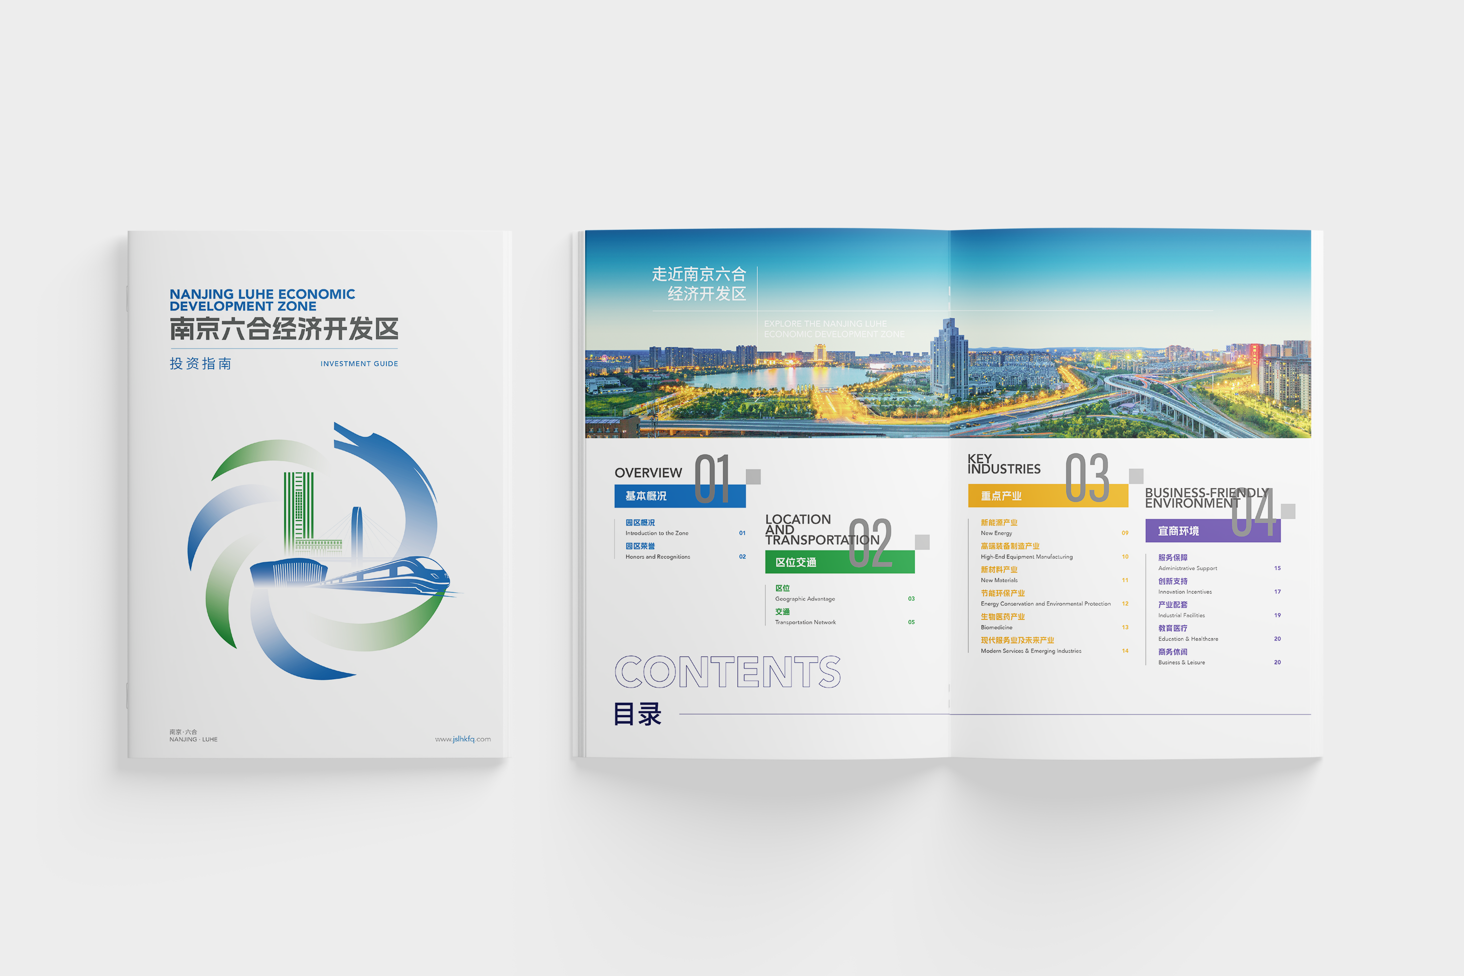Select the "新材料产业" entry

pos(999,569)
